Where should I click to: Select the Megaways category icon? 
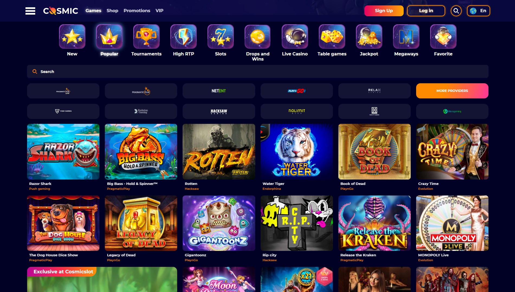[406, 36]
